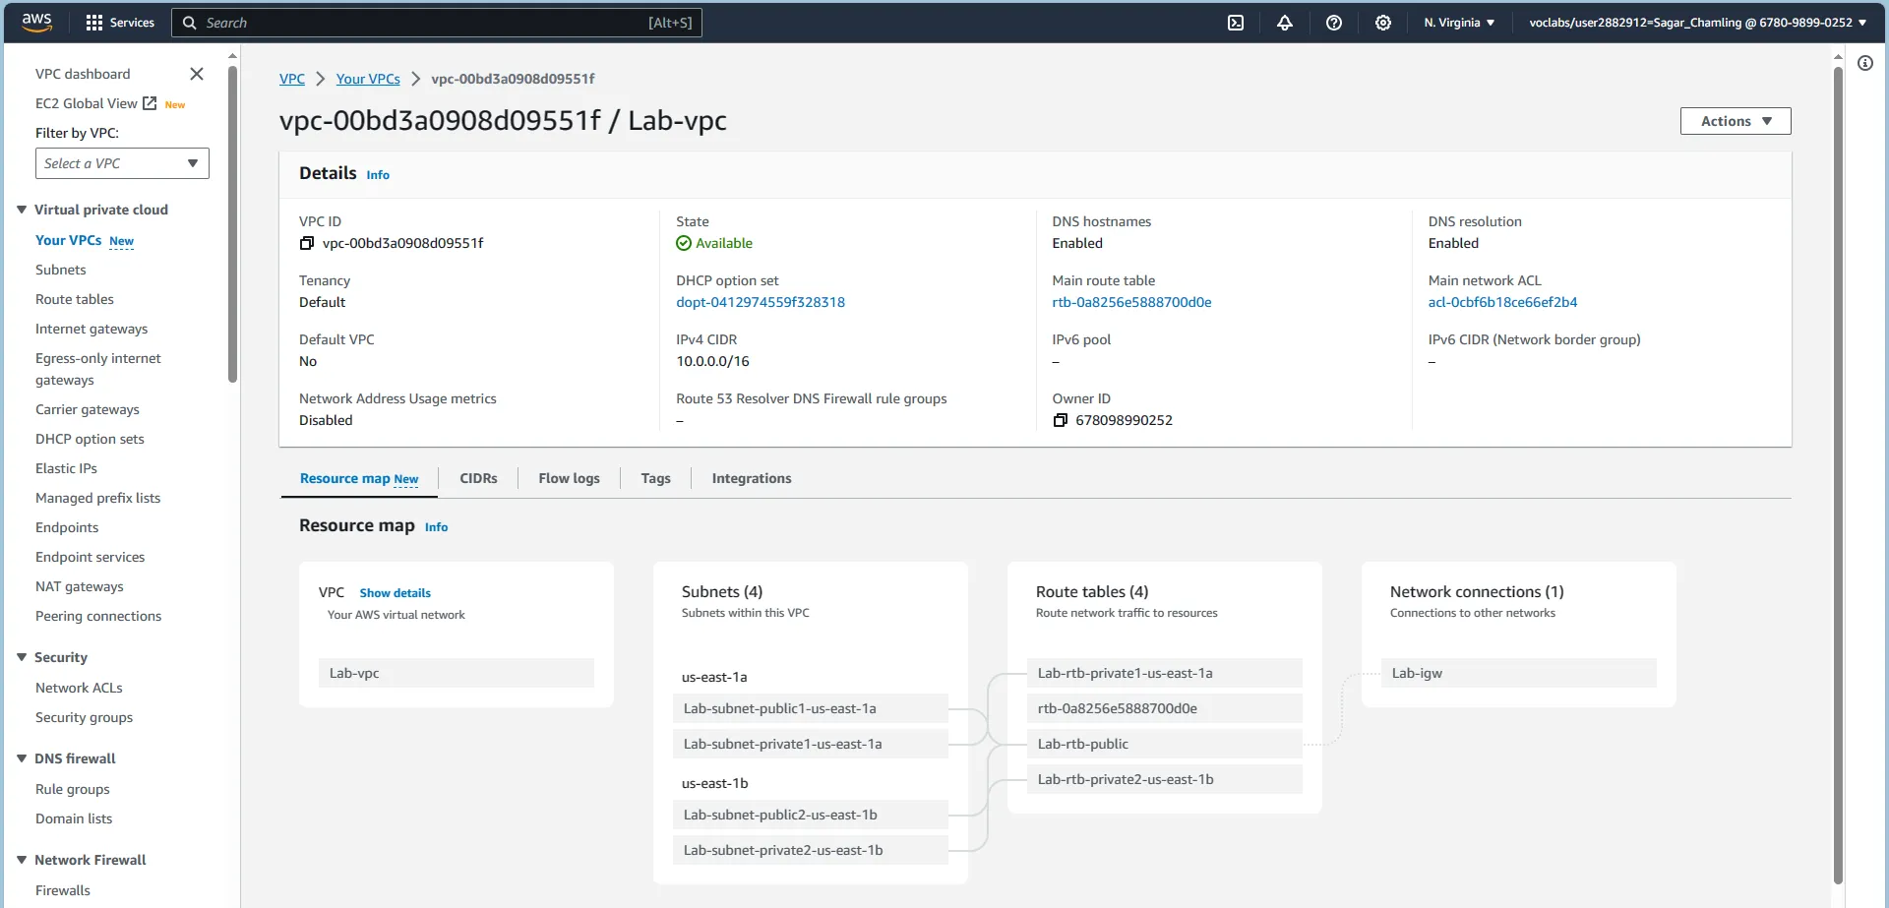Select Lab-igw network connection
Image resolution: width=1889 pixels, height=908 pixels.
pyautogui.click(x=1519, y=673)
